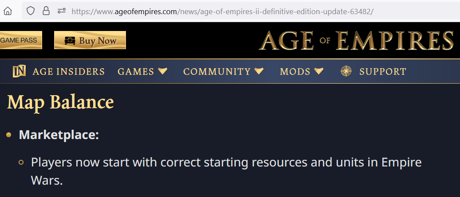Open the tracking protection shield icon

pos(31,11)
